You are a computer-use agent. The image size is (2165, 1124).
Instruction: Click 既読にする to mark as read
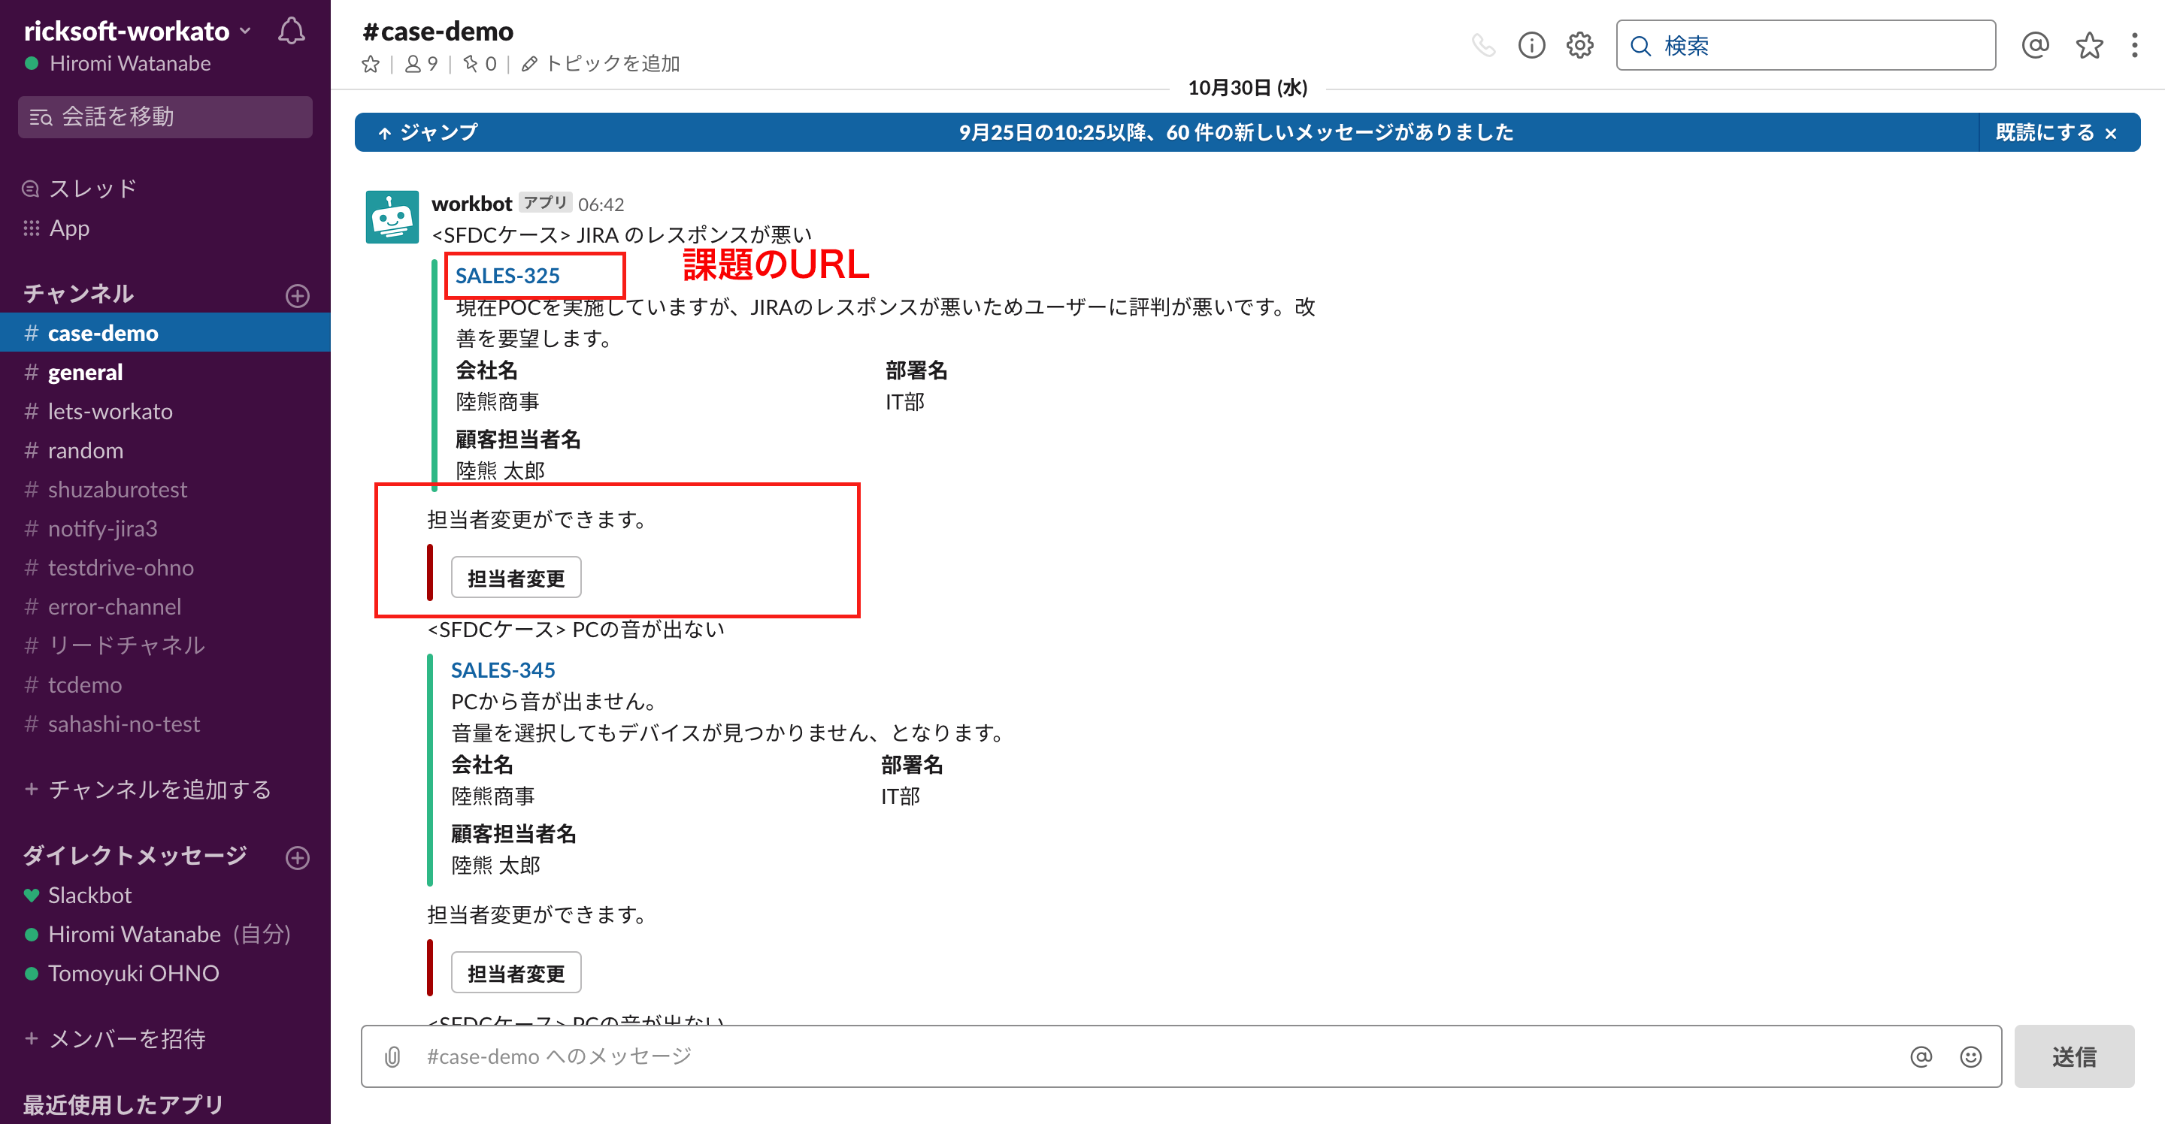(x=2056, y=132)
